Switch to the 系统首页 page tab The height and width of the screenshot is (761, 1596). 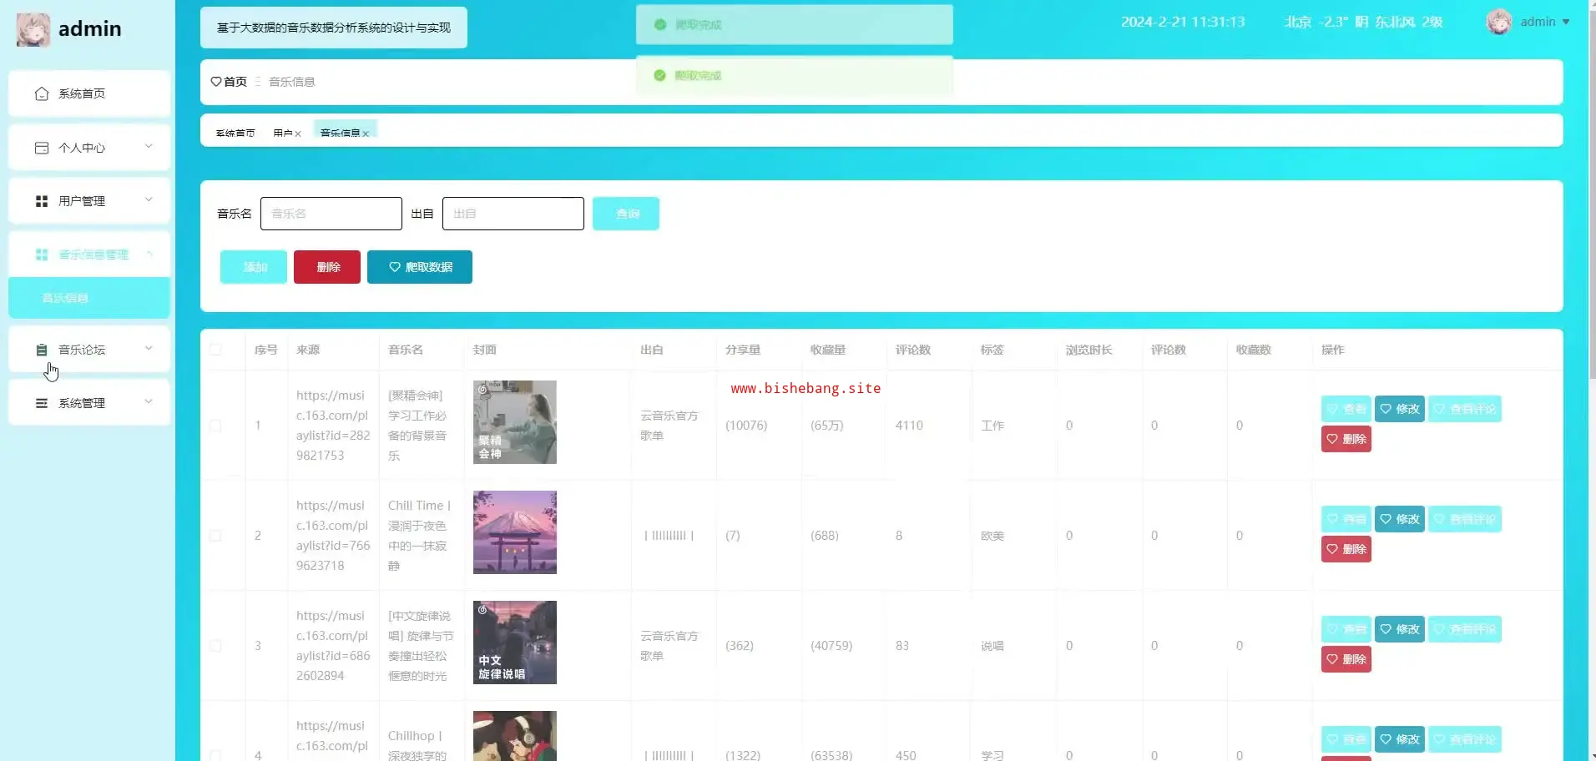click(235, 133)
